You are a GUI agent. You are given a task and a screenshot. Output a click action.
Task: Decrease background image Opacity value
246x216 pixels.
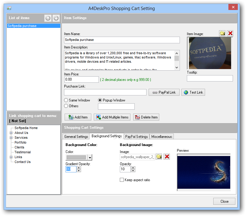[x=133, y=171]
